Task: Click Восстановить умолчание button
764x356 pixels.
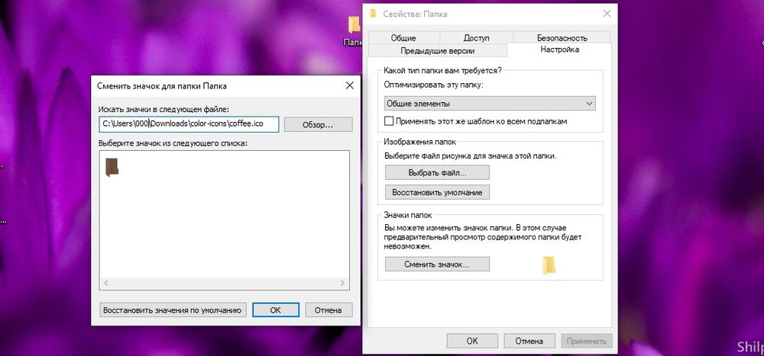Action: click(436, 192)
